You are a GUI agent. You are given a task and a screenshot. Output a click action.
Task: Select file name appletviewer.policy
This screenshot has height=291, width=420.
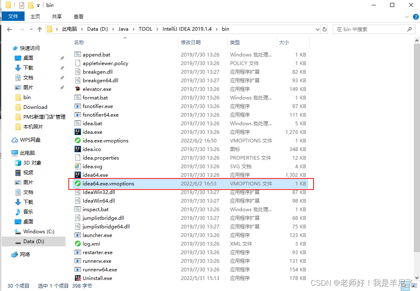coord(105,63)
